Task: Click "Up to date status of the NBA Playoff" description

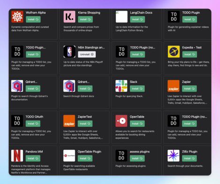Action: (83, 64)
